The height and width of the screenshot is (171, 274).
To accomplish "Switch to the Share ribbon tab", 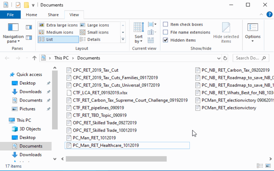I will pyautogui.click(x=53, y=15).
